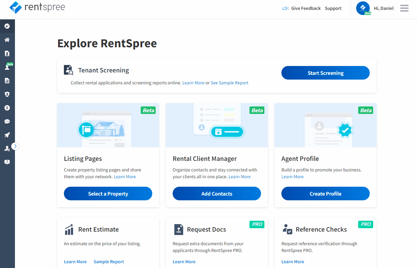Click the Rent Estimate chart icon
Screen dimensions: 418x268
click(69, 230)
